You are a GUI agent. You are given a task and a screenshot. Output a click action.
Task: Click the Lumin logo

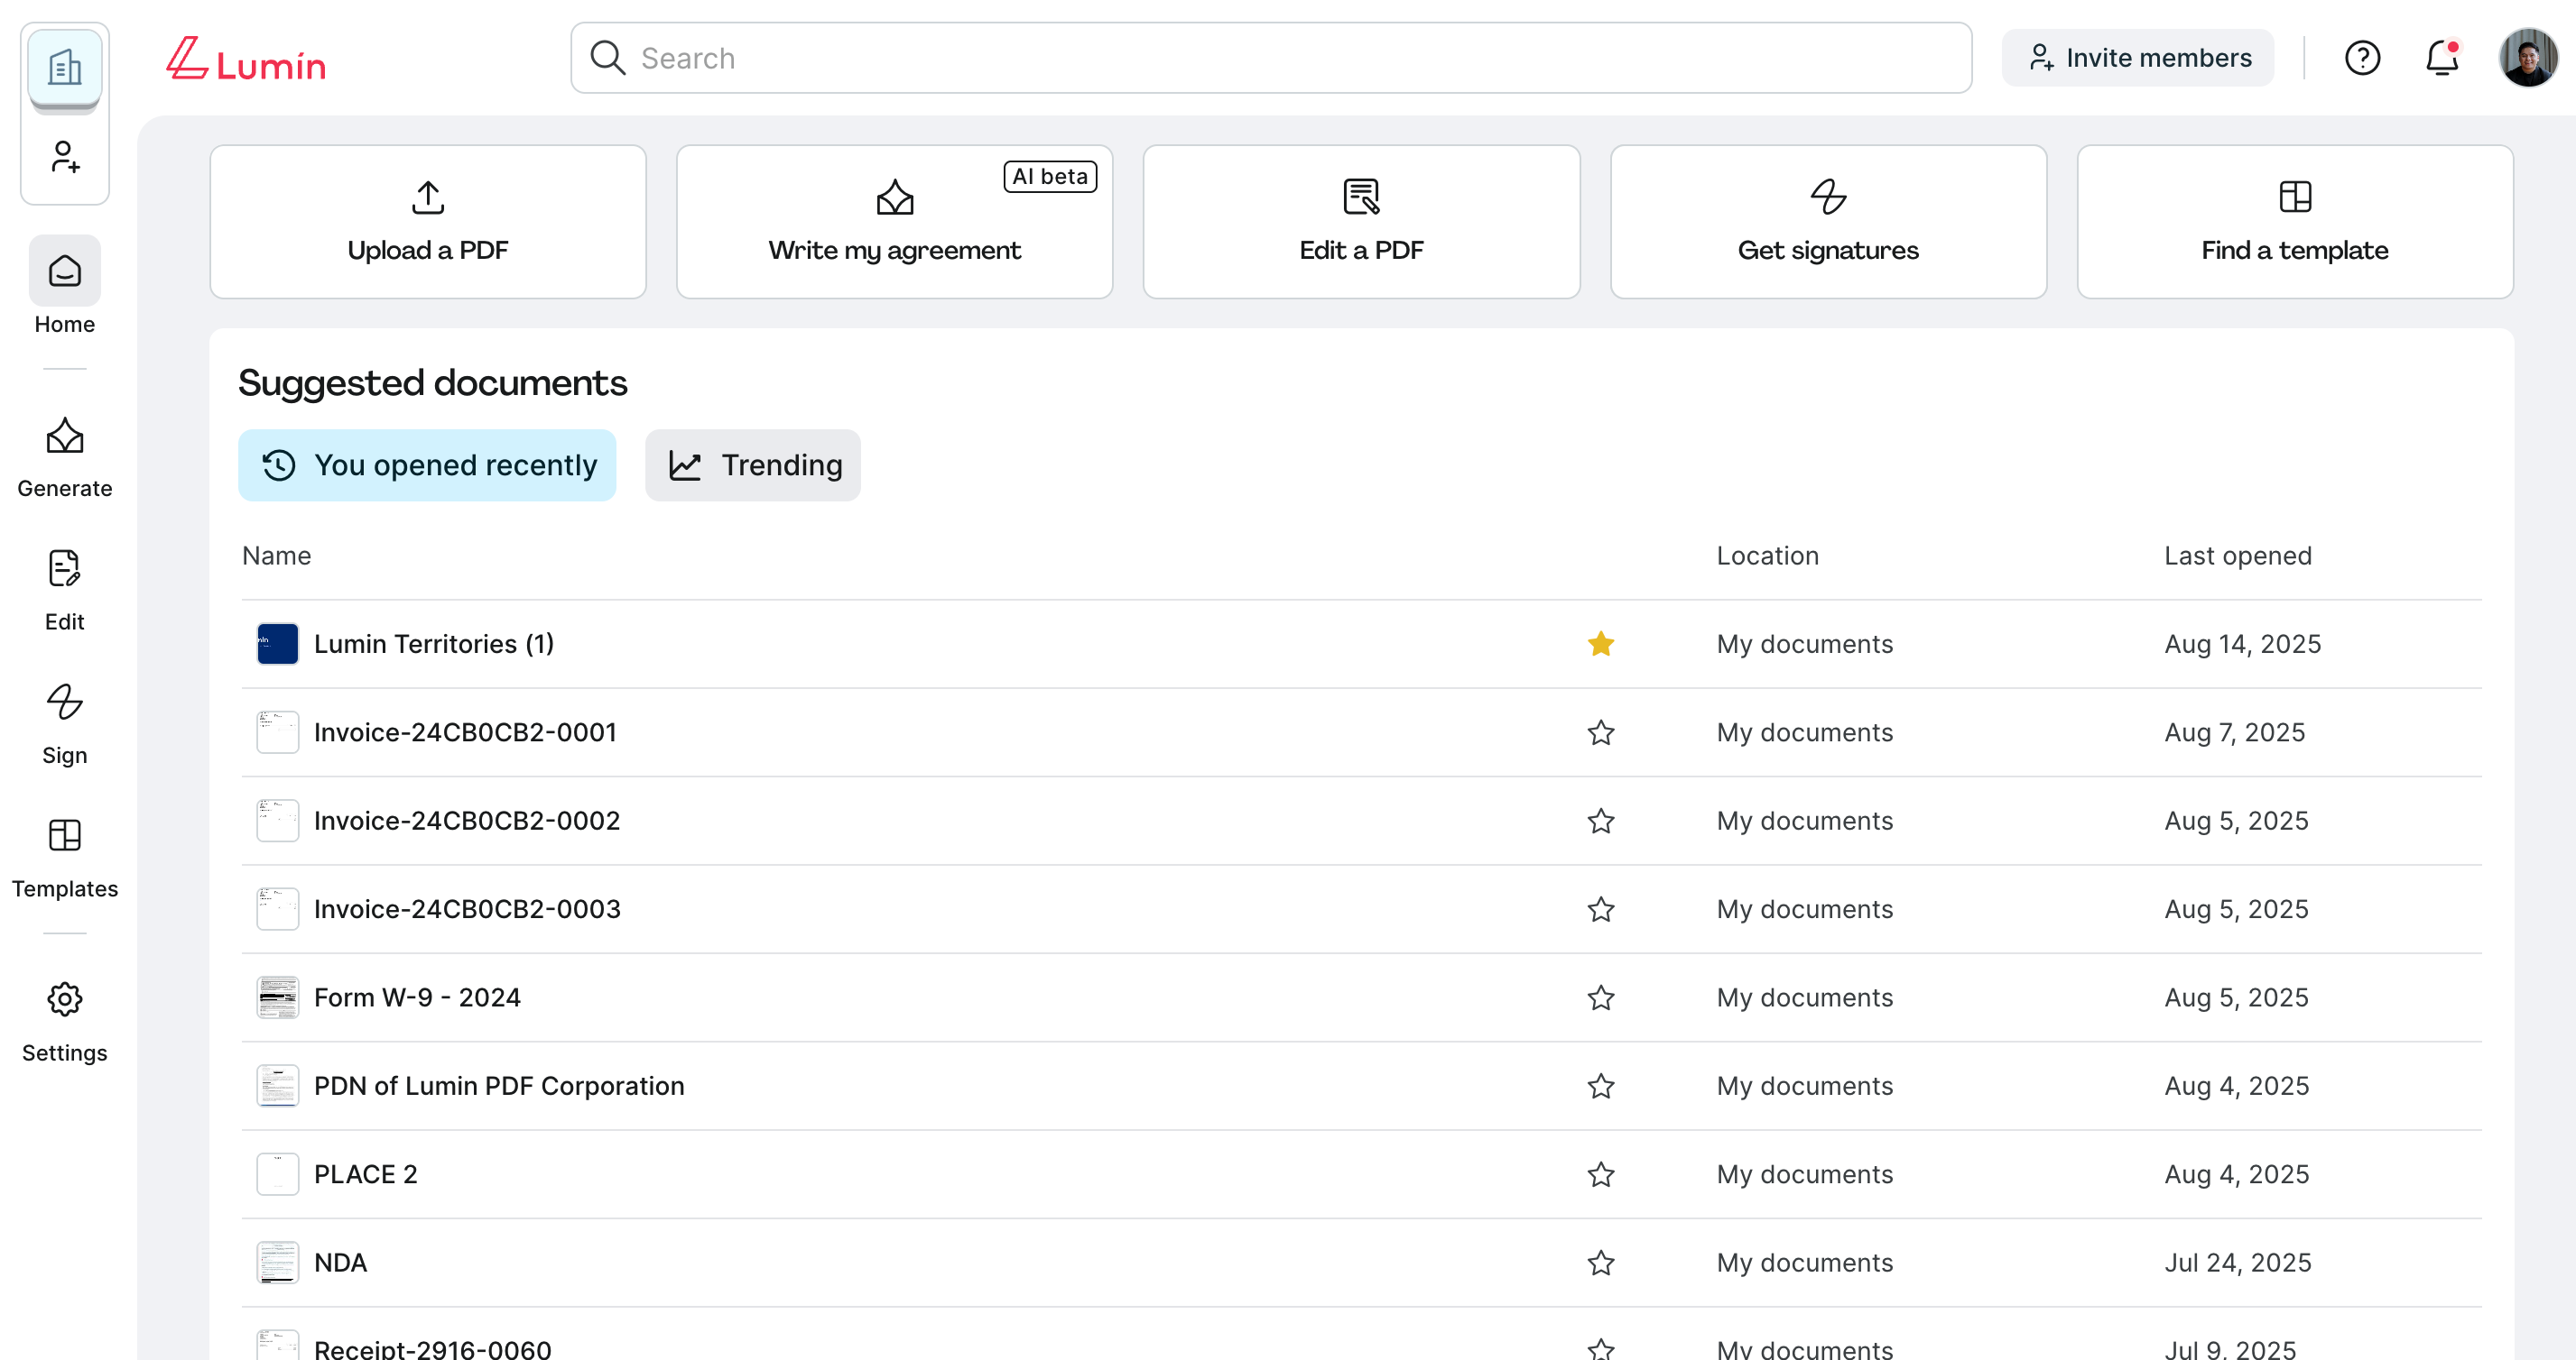point(245,60)
